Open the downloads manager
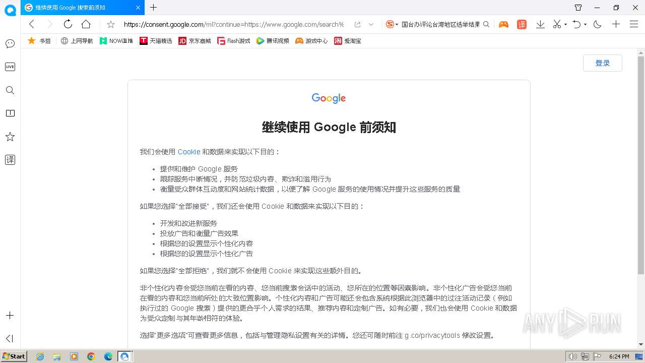The image size is (645, 363). (x=540, y=24)
